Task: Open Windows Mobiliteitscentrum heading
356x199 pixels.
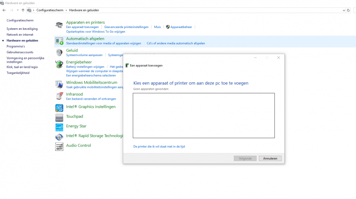Action: 92,83
